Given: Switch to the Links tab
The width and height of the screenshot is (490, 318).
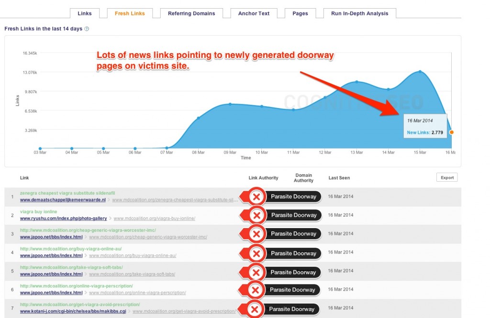Looking at the screenshot, I should 85,13.
